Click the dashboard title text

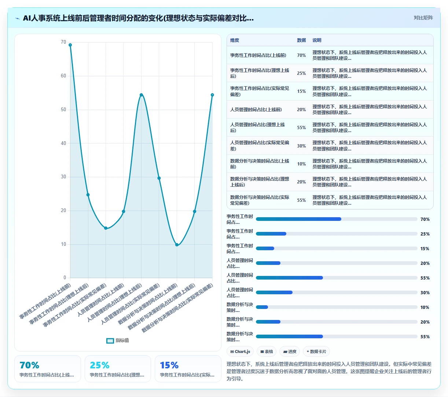tap(138, 18)
